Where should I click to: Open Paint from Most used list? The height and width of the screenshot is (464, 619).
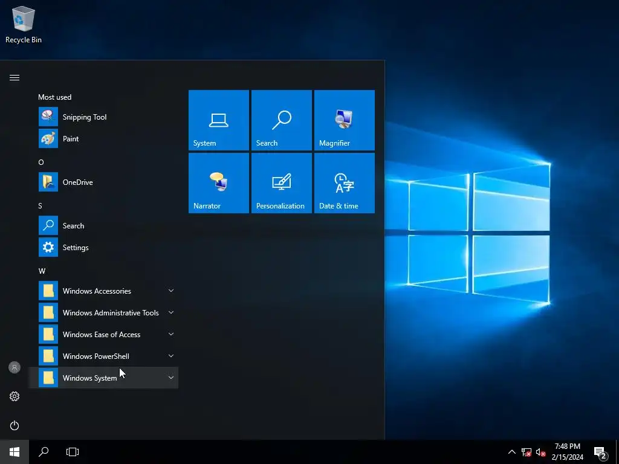(x=103, y=138)
